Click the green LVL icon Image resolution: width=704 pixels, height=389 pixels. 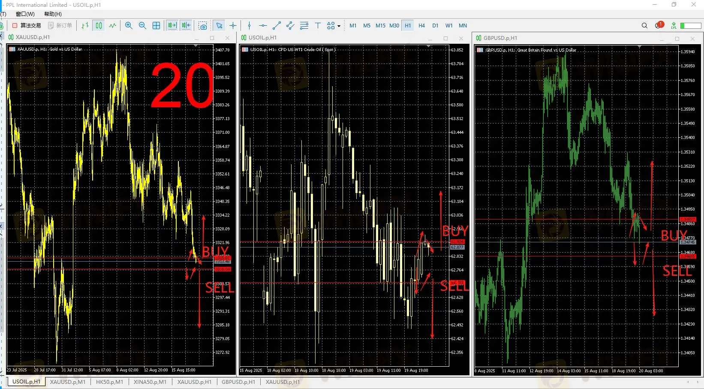click(674, 26)
